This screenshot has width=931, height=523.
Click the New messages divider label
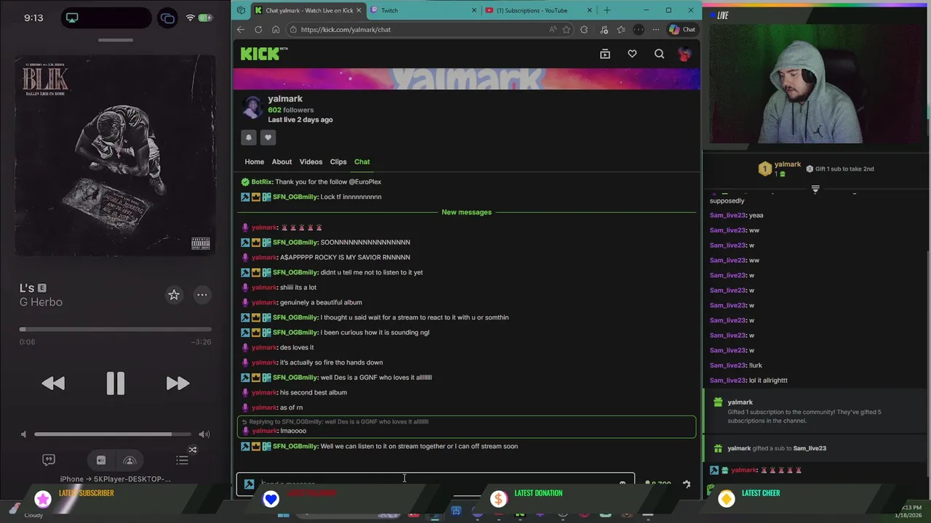pos(466,212)
